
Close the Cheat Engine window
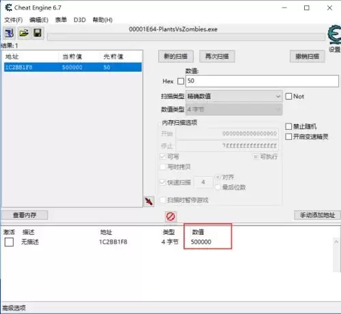point(329,8)
